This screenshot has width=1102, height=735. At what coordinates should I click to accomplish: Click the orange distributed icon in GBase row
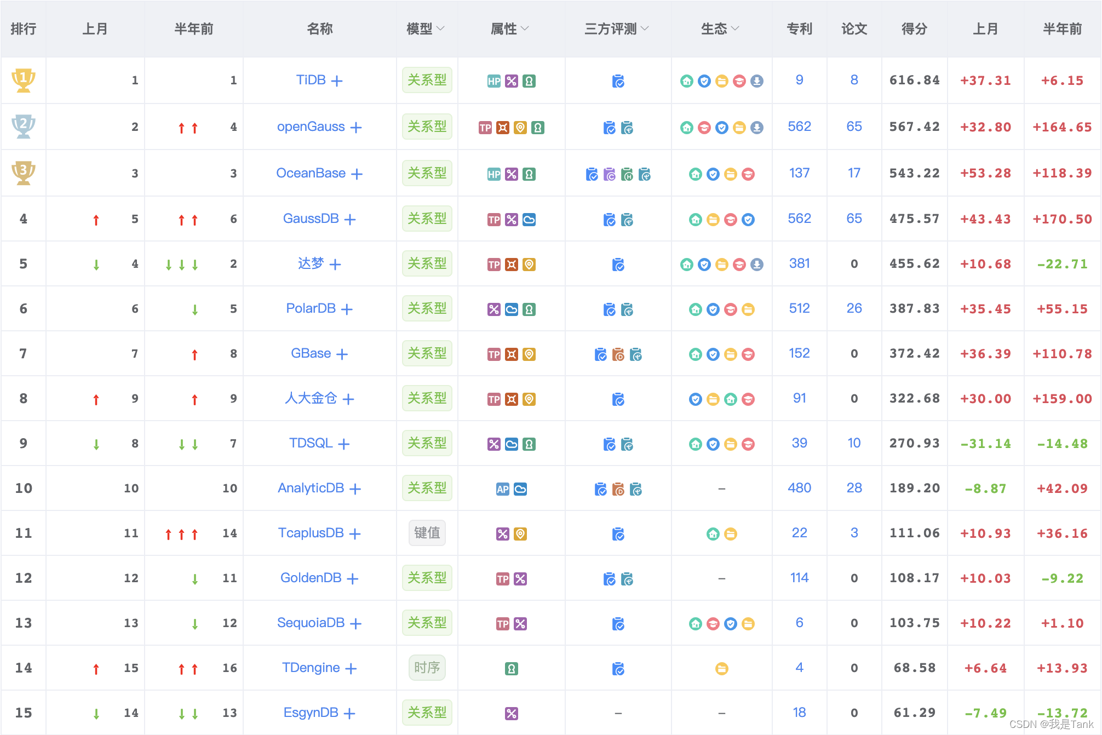click(512, 354)
